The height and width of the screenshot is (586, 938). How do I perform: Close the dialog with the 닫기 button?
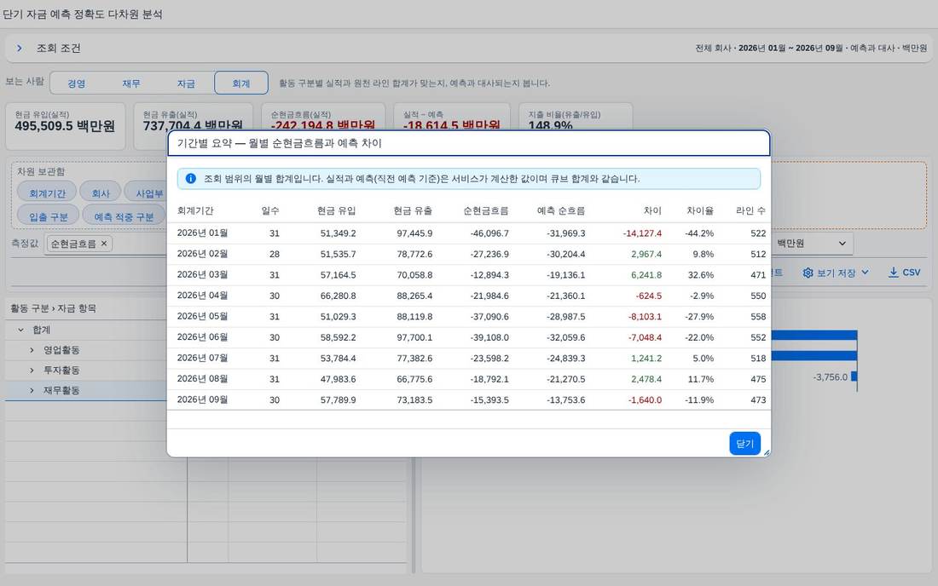(x=744, y=443)
